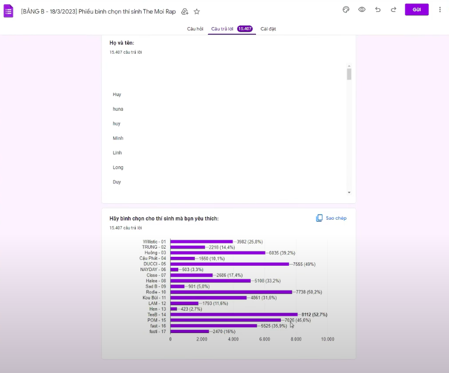Switch to the Câu hỏi tab
The image size is (449, 373).
click(x=195, y=29)
